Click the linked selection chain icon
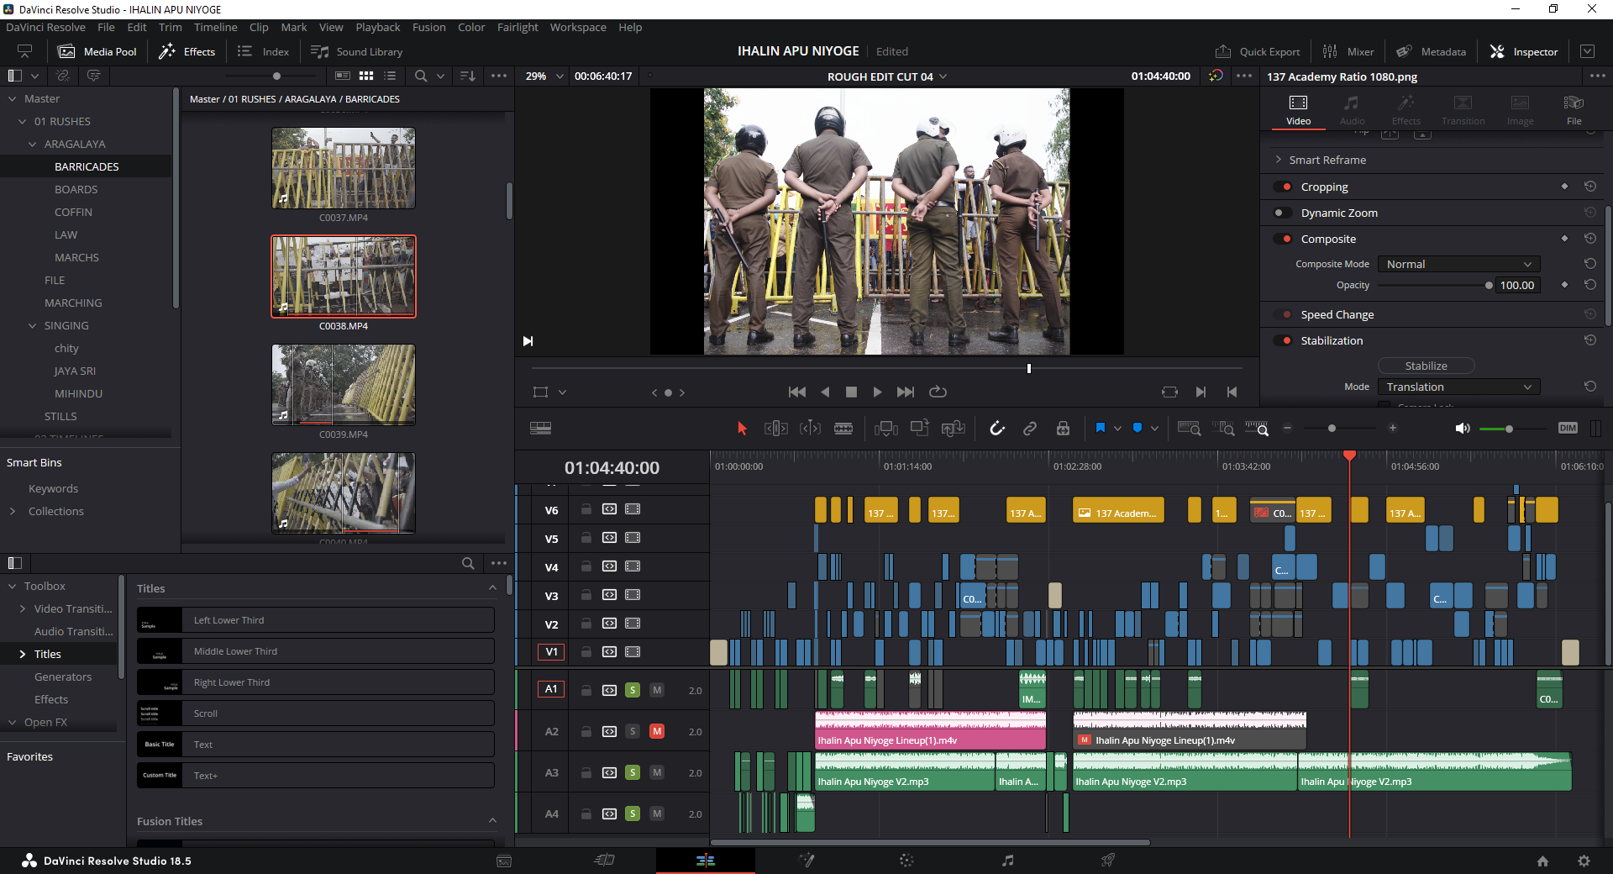 (1029, 429)
